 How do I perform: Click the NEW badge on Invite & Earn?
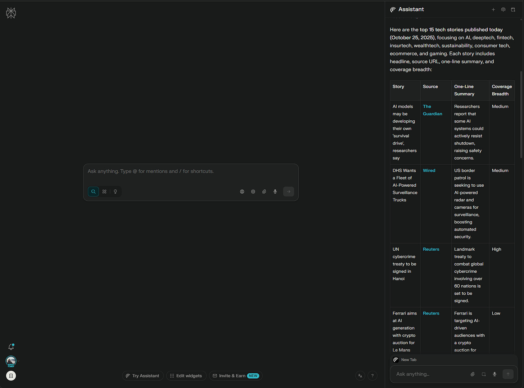click(x=253, y=376)
